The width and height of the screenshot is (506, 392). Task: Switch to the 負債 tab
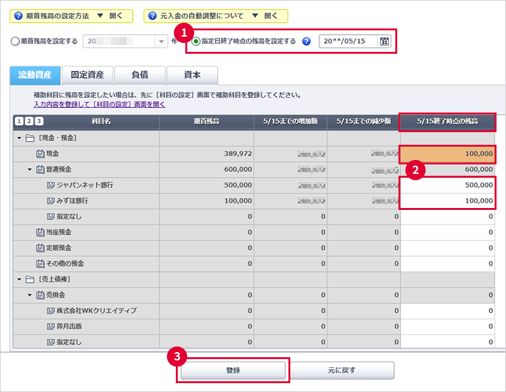(x=139, y=75)
